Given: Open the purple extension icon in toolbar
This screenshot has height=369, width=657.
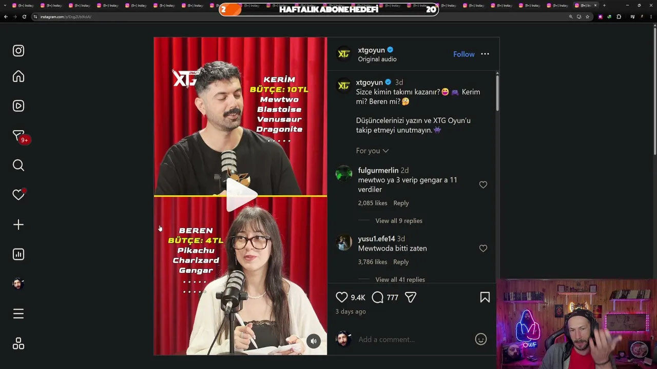Looking at the screenshot, I should 601,16.
